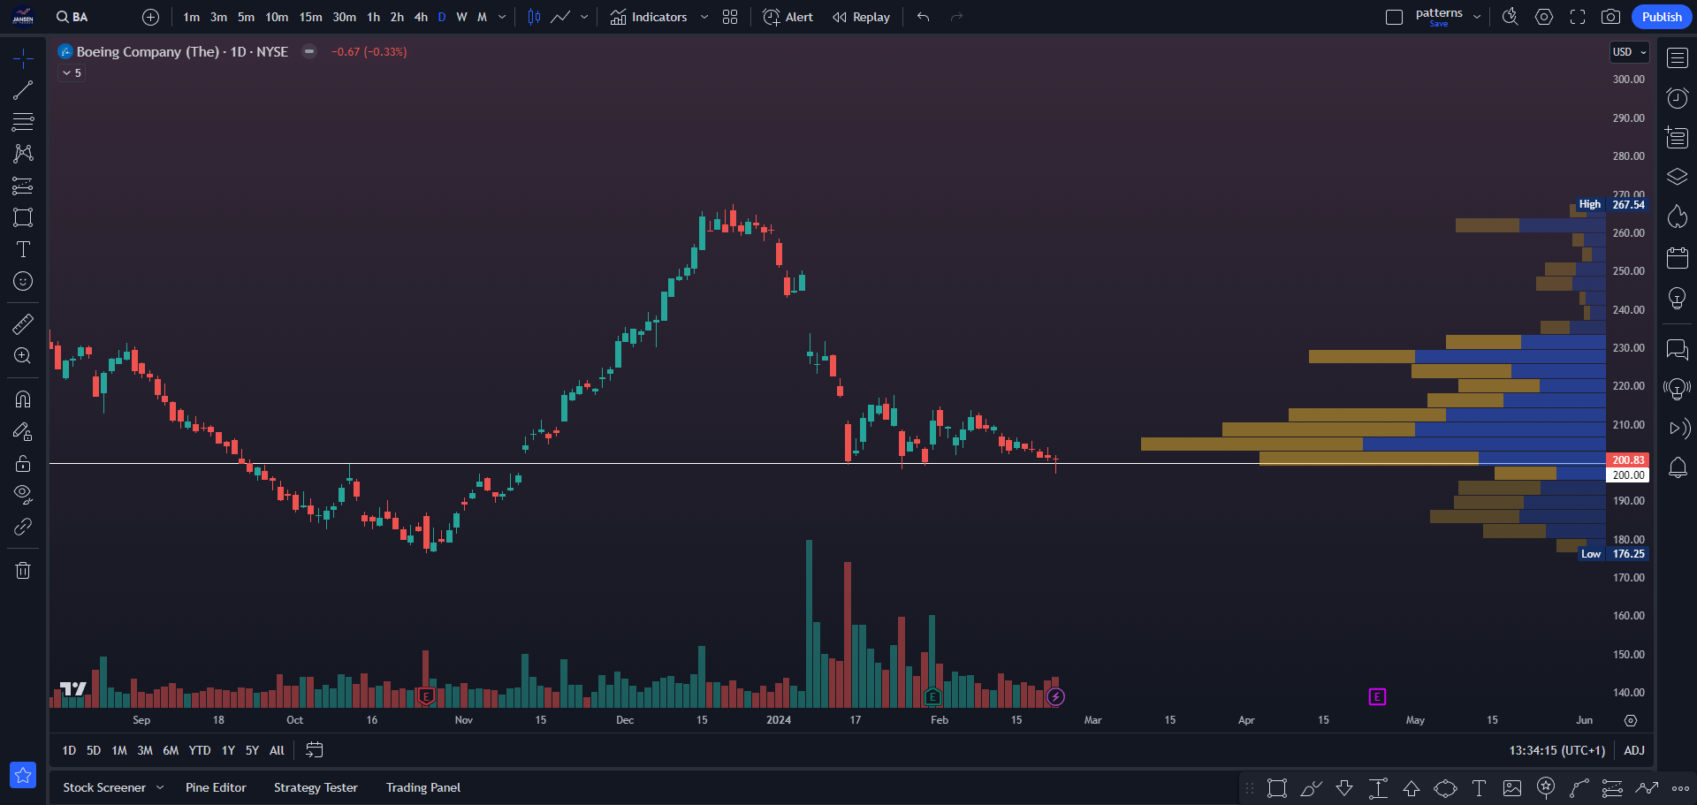Screen dimensions: 1697x805
Task: Publish the chart idea
Action: pyautogui.click(x=1662, y=17)
